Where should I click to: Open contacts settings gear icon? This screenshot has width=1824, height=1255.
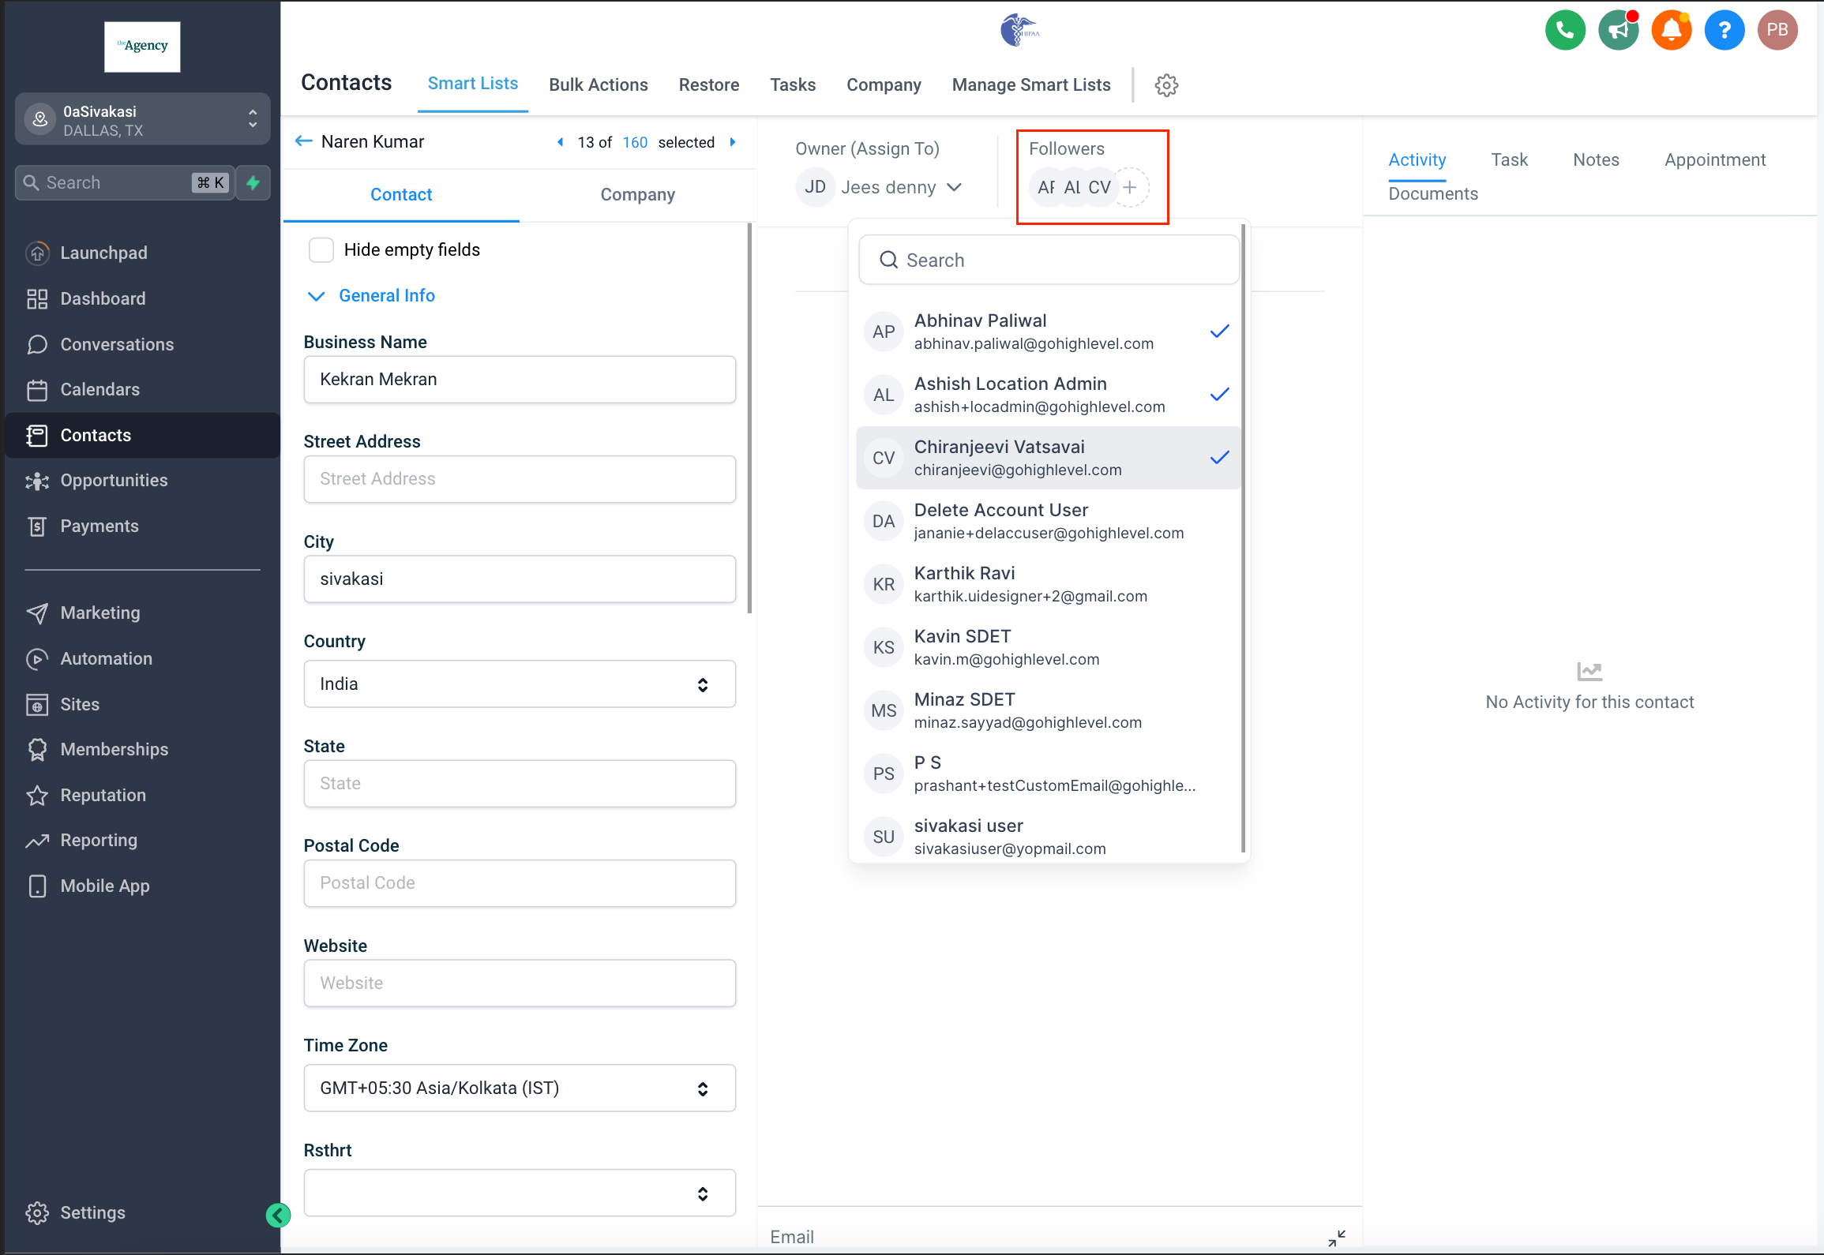(1166, 85)
